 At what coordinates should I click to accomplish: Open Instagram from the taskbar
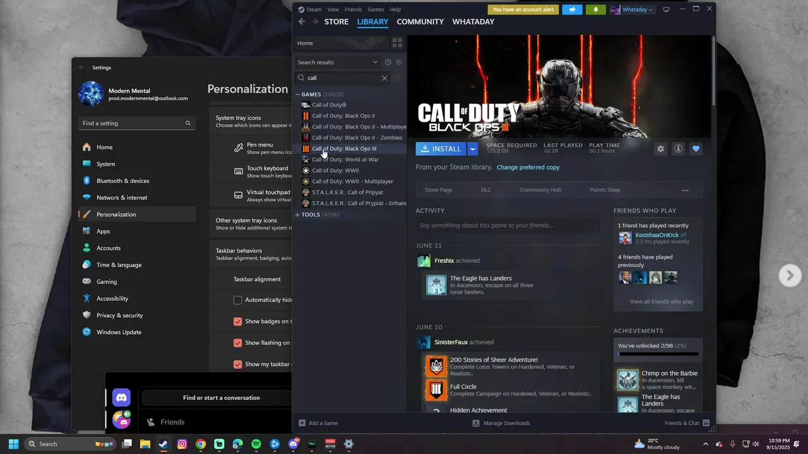pyautogui.click(x=182, y=444)
